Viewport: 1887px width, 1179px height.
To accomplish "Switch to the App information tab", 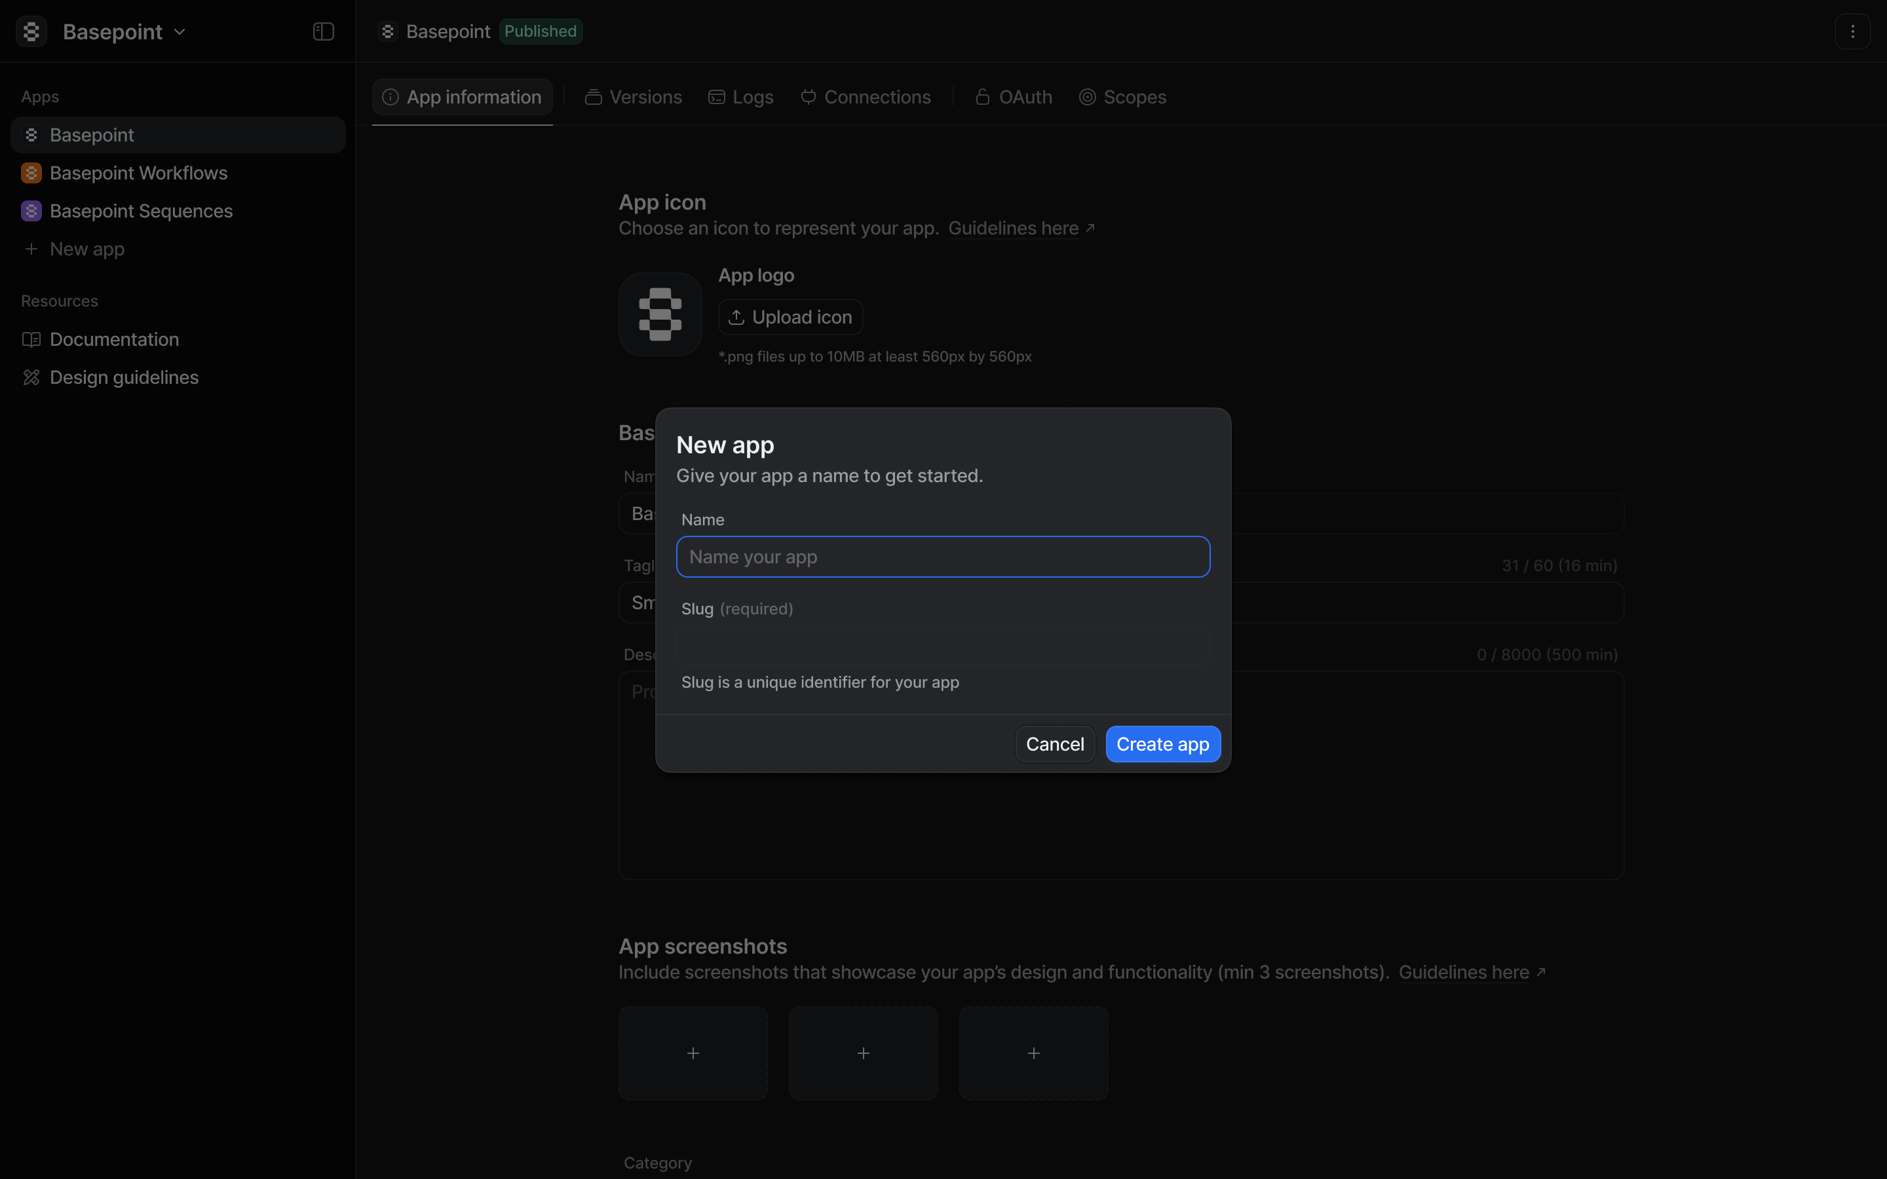I will point(463,97).
